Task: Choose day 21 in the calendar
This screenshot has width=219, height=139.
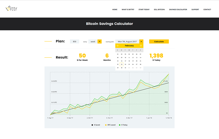Action: [140, 61]
